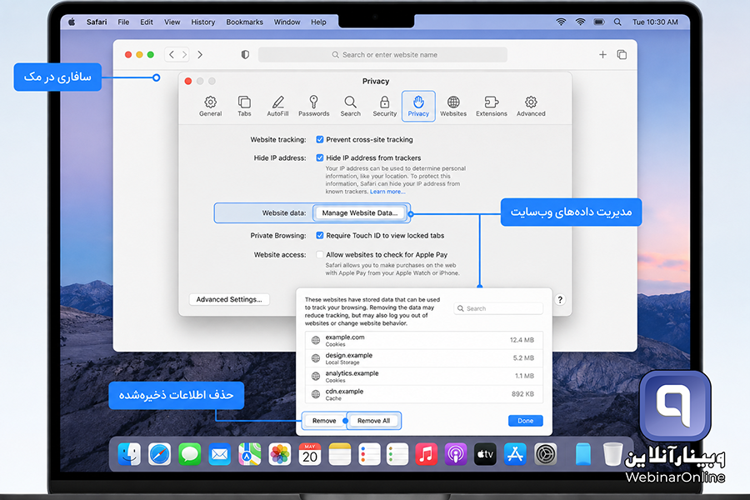Image resolution: width=750 pixels, height=500 pixels.
Task: Select the cdn.example row
Action: tap(424, 394)
